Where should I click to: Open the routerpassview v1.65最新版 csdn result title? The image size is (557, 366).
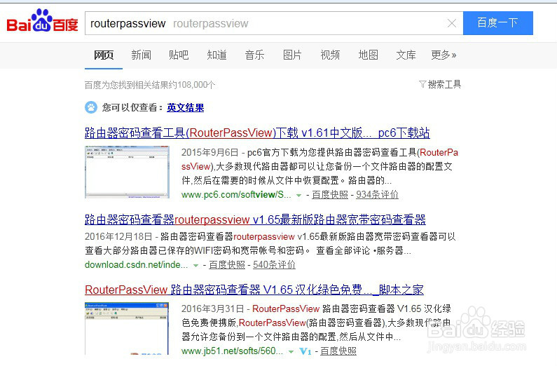pos(255,220)
